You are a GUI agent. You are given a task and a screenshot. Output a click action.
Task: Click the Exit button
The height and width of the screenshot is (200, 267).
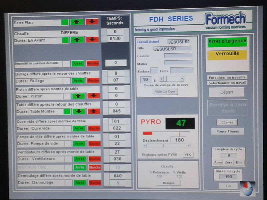click(228, 186)
